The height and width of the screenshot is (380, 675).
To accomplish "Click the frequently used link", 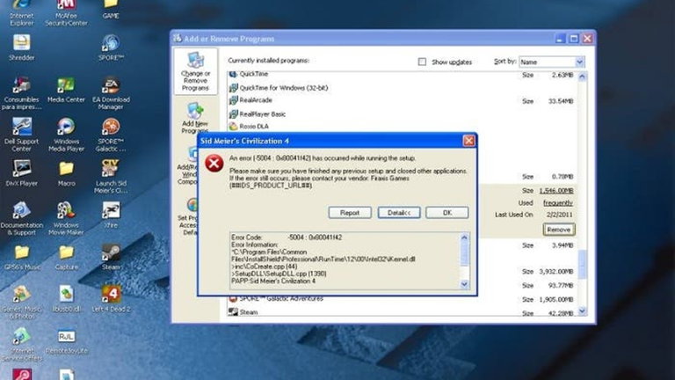I will 558,203.
